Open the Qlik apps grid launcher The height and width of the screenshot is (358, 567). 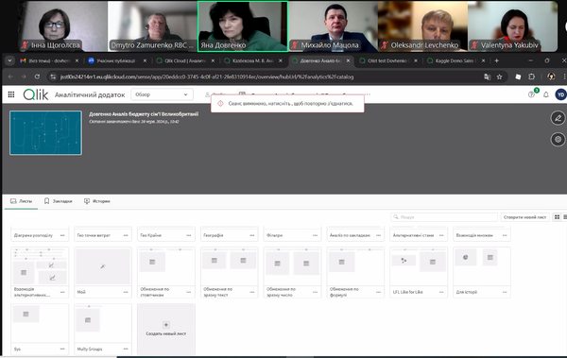[11, 94]
